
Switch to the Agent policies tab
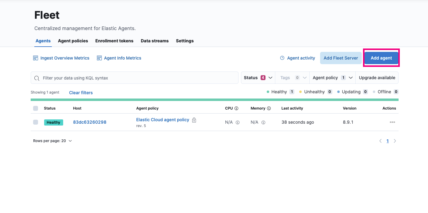tap(73, 41)
